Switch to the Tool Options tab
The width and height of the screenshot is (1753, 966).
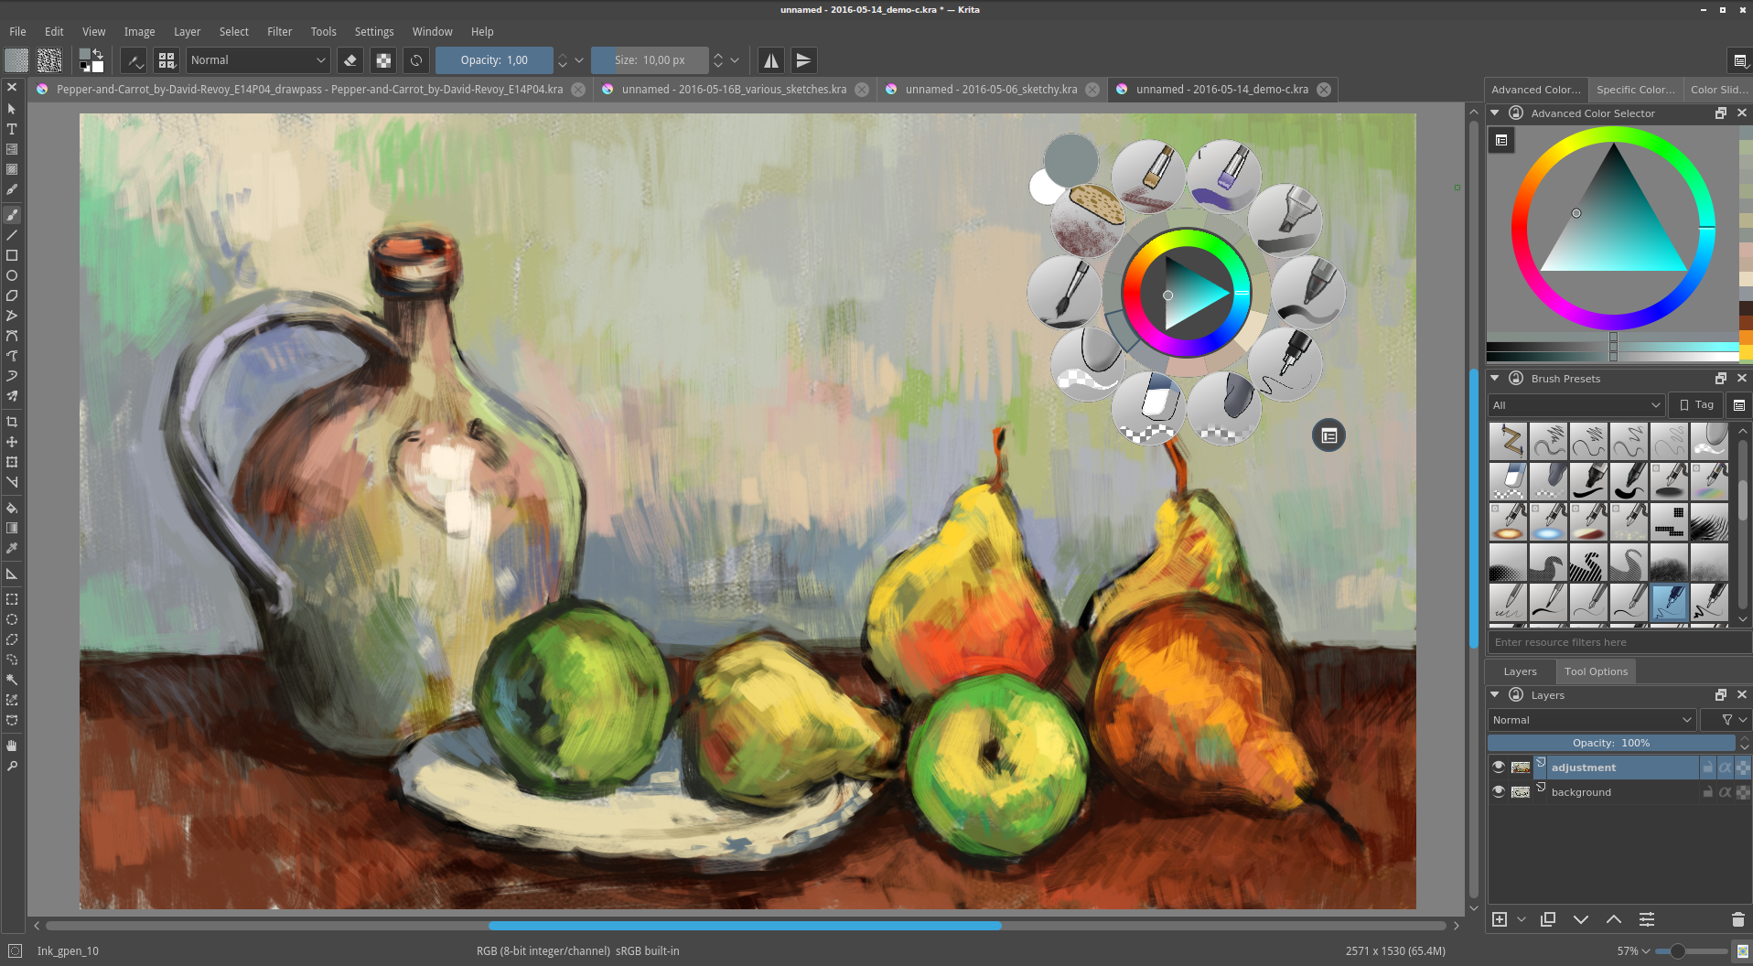pyautogui.click(x=1596, y=671)
